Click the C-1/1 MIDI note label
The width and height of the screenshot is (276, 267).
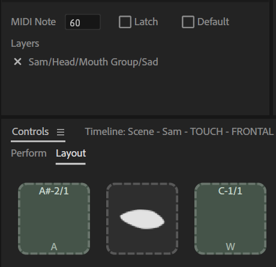[230, 191]
